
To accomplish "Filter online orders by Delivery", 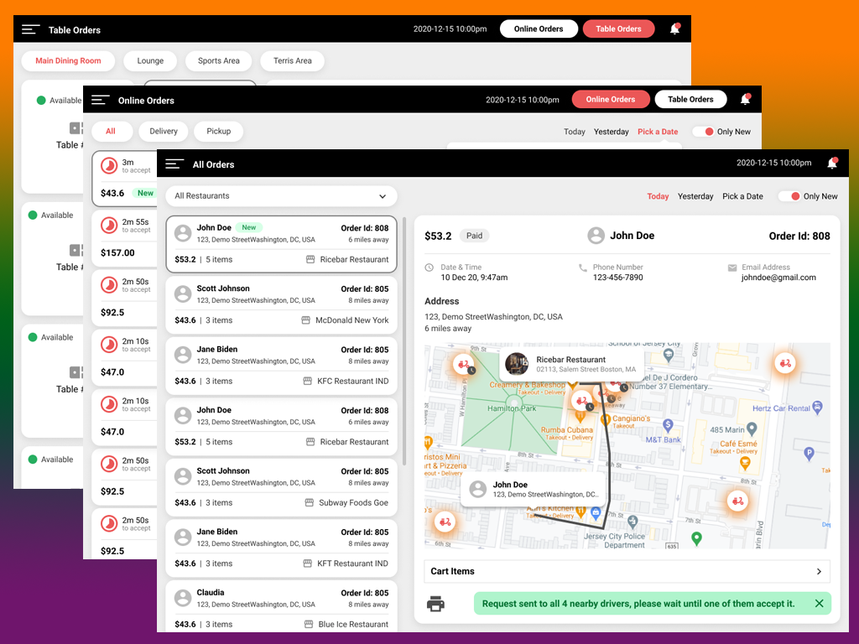I will [164, 132].
